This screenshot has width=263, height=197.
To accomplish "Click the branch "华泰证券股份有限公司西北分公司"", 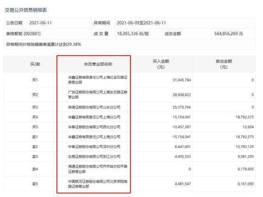I will (94, 127).
